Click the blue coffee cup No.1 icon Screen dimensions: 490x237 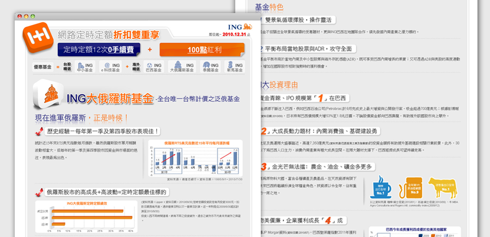click(x=381, y=187)
